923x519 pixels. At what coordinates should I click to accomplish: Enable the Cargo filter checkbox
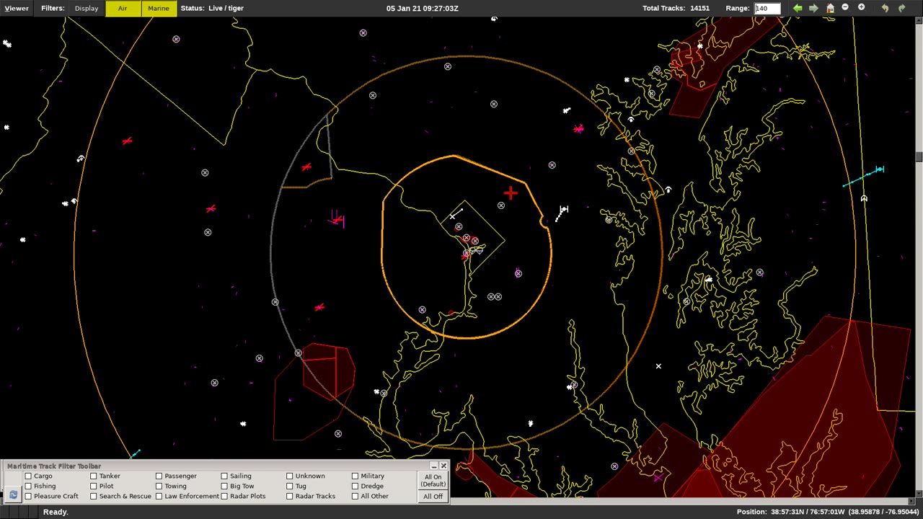[x=28, y=476]
